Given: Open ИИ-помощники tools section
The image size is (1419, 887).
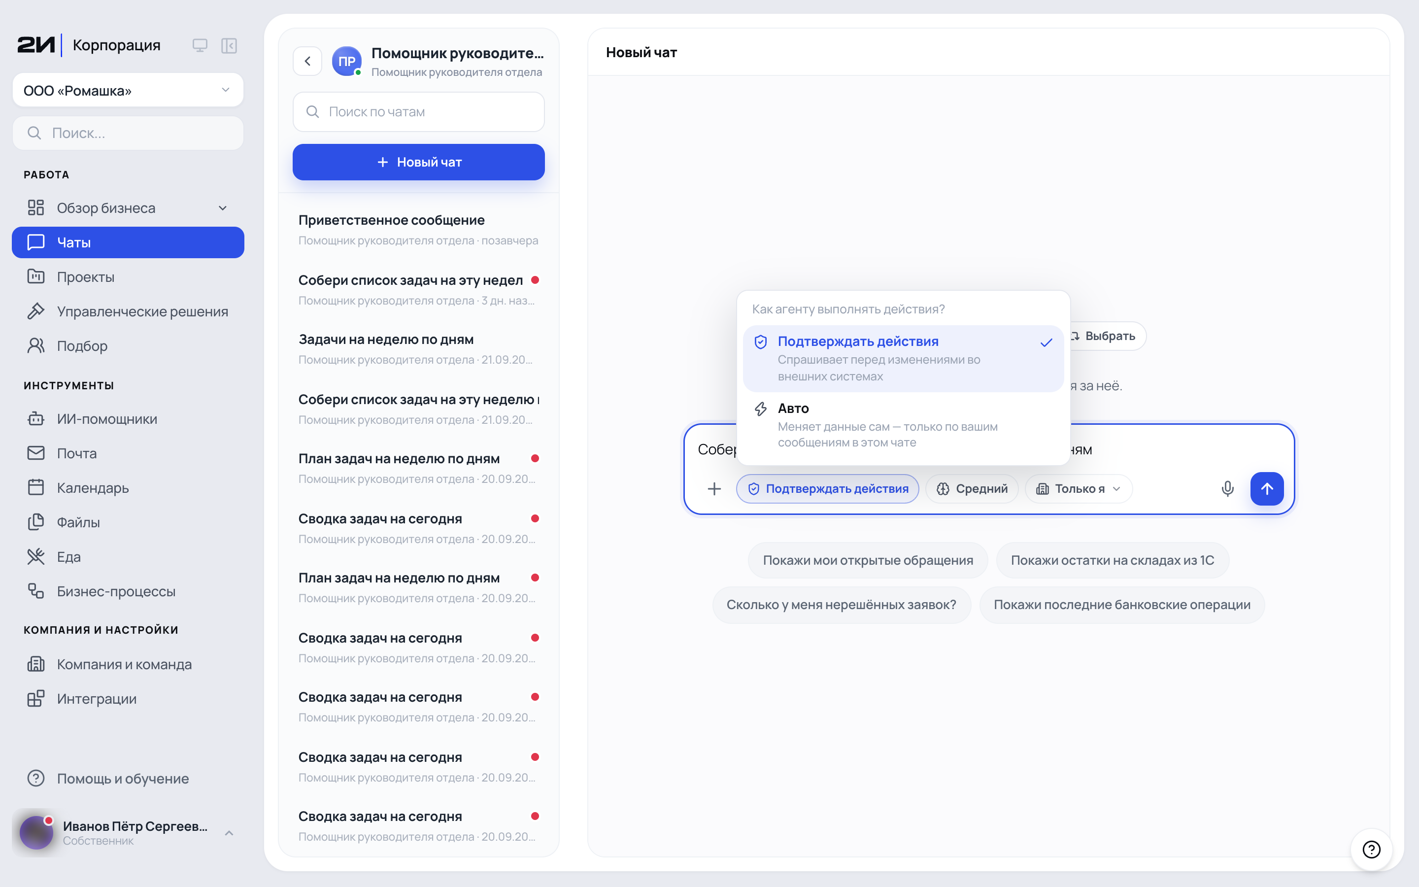Looking at the screenshot, I should tap(128, 419).
